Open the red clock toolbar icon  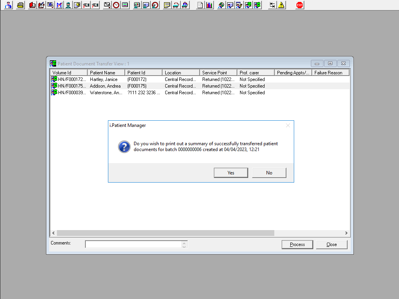pos(116,5)
